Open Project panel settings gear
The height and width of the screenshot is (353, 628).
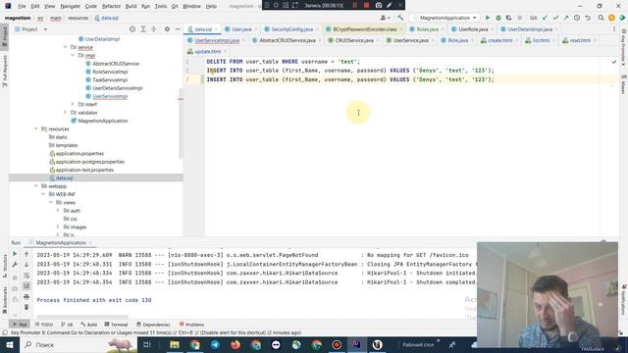click(167, 29)
